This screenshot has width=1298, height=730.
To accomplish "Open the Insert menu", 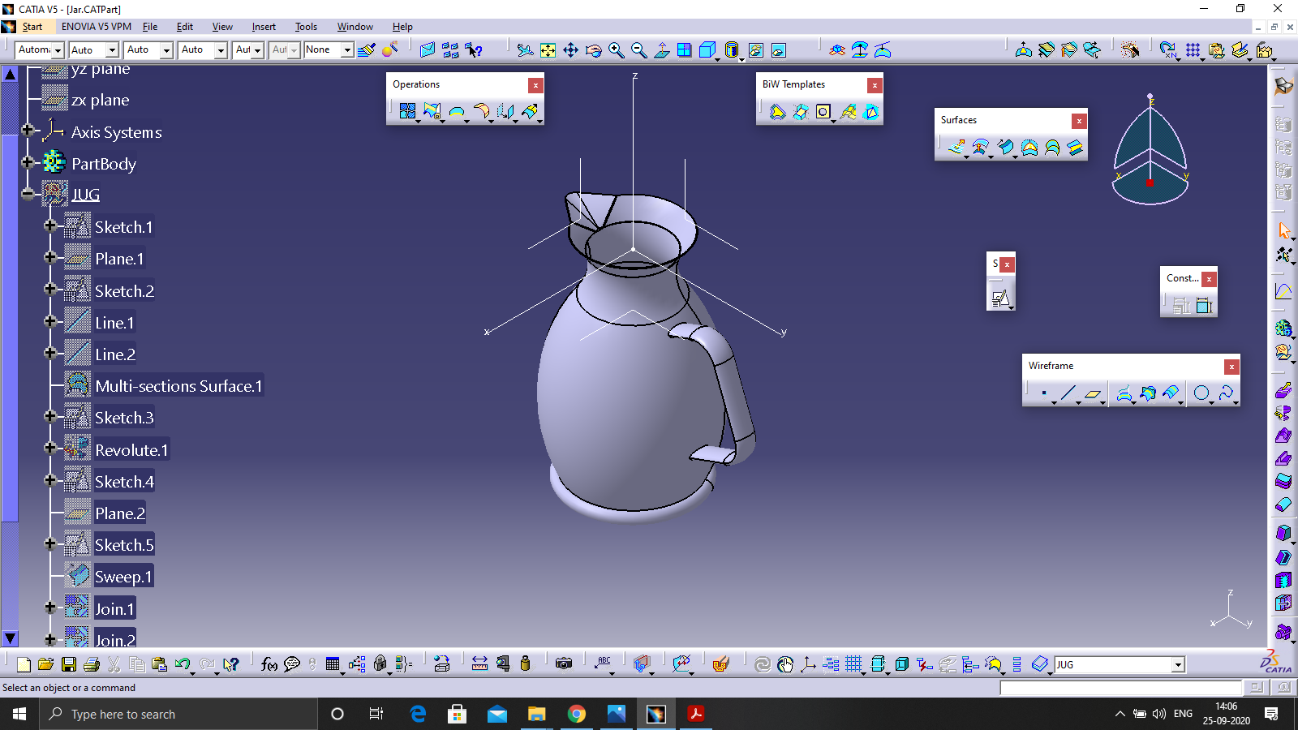I will (x=264, y=27).
